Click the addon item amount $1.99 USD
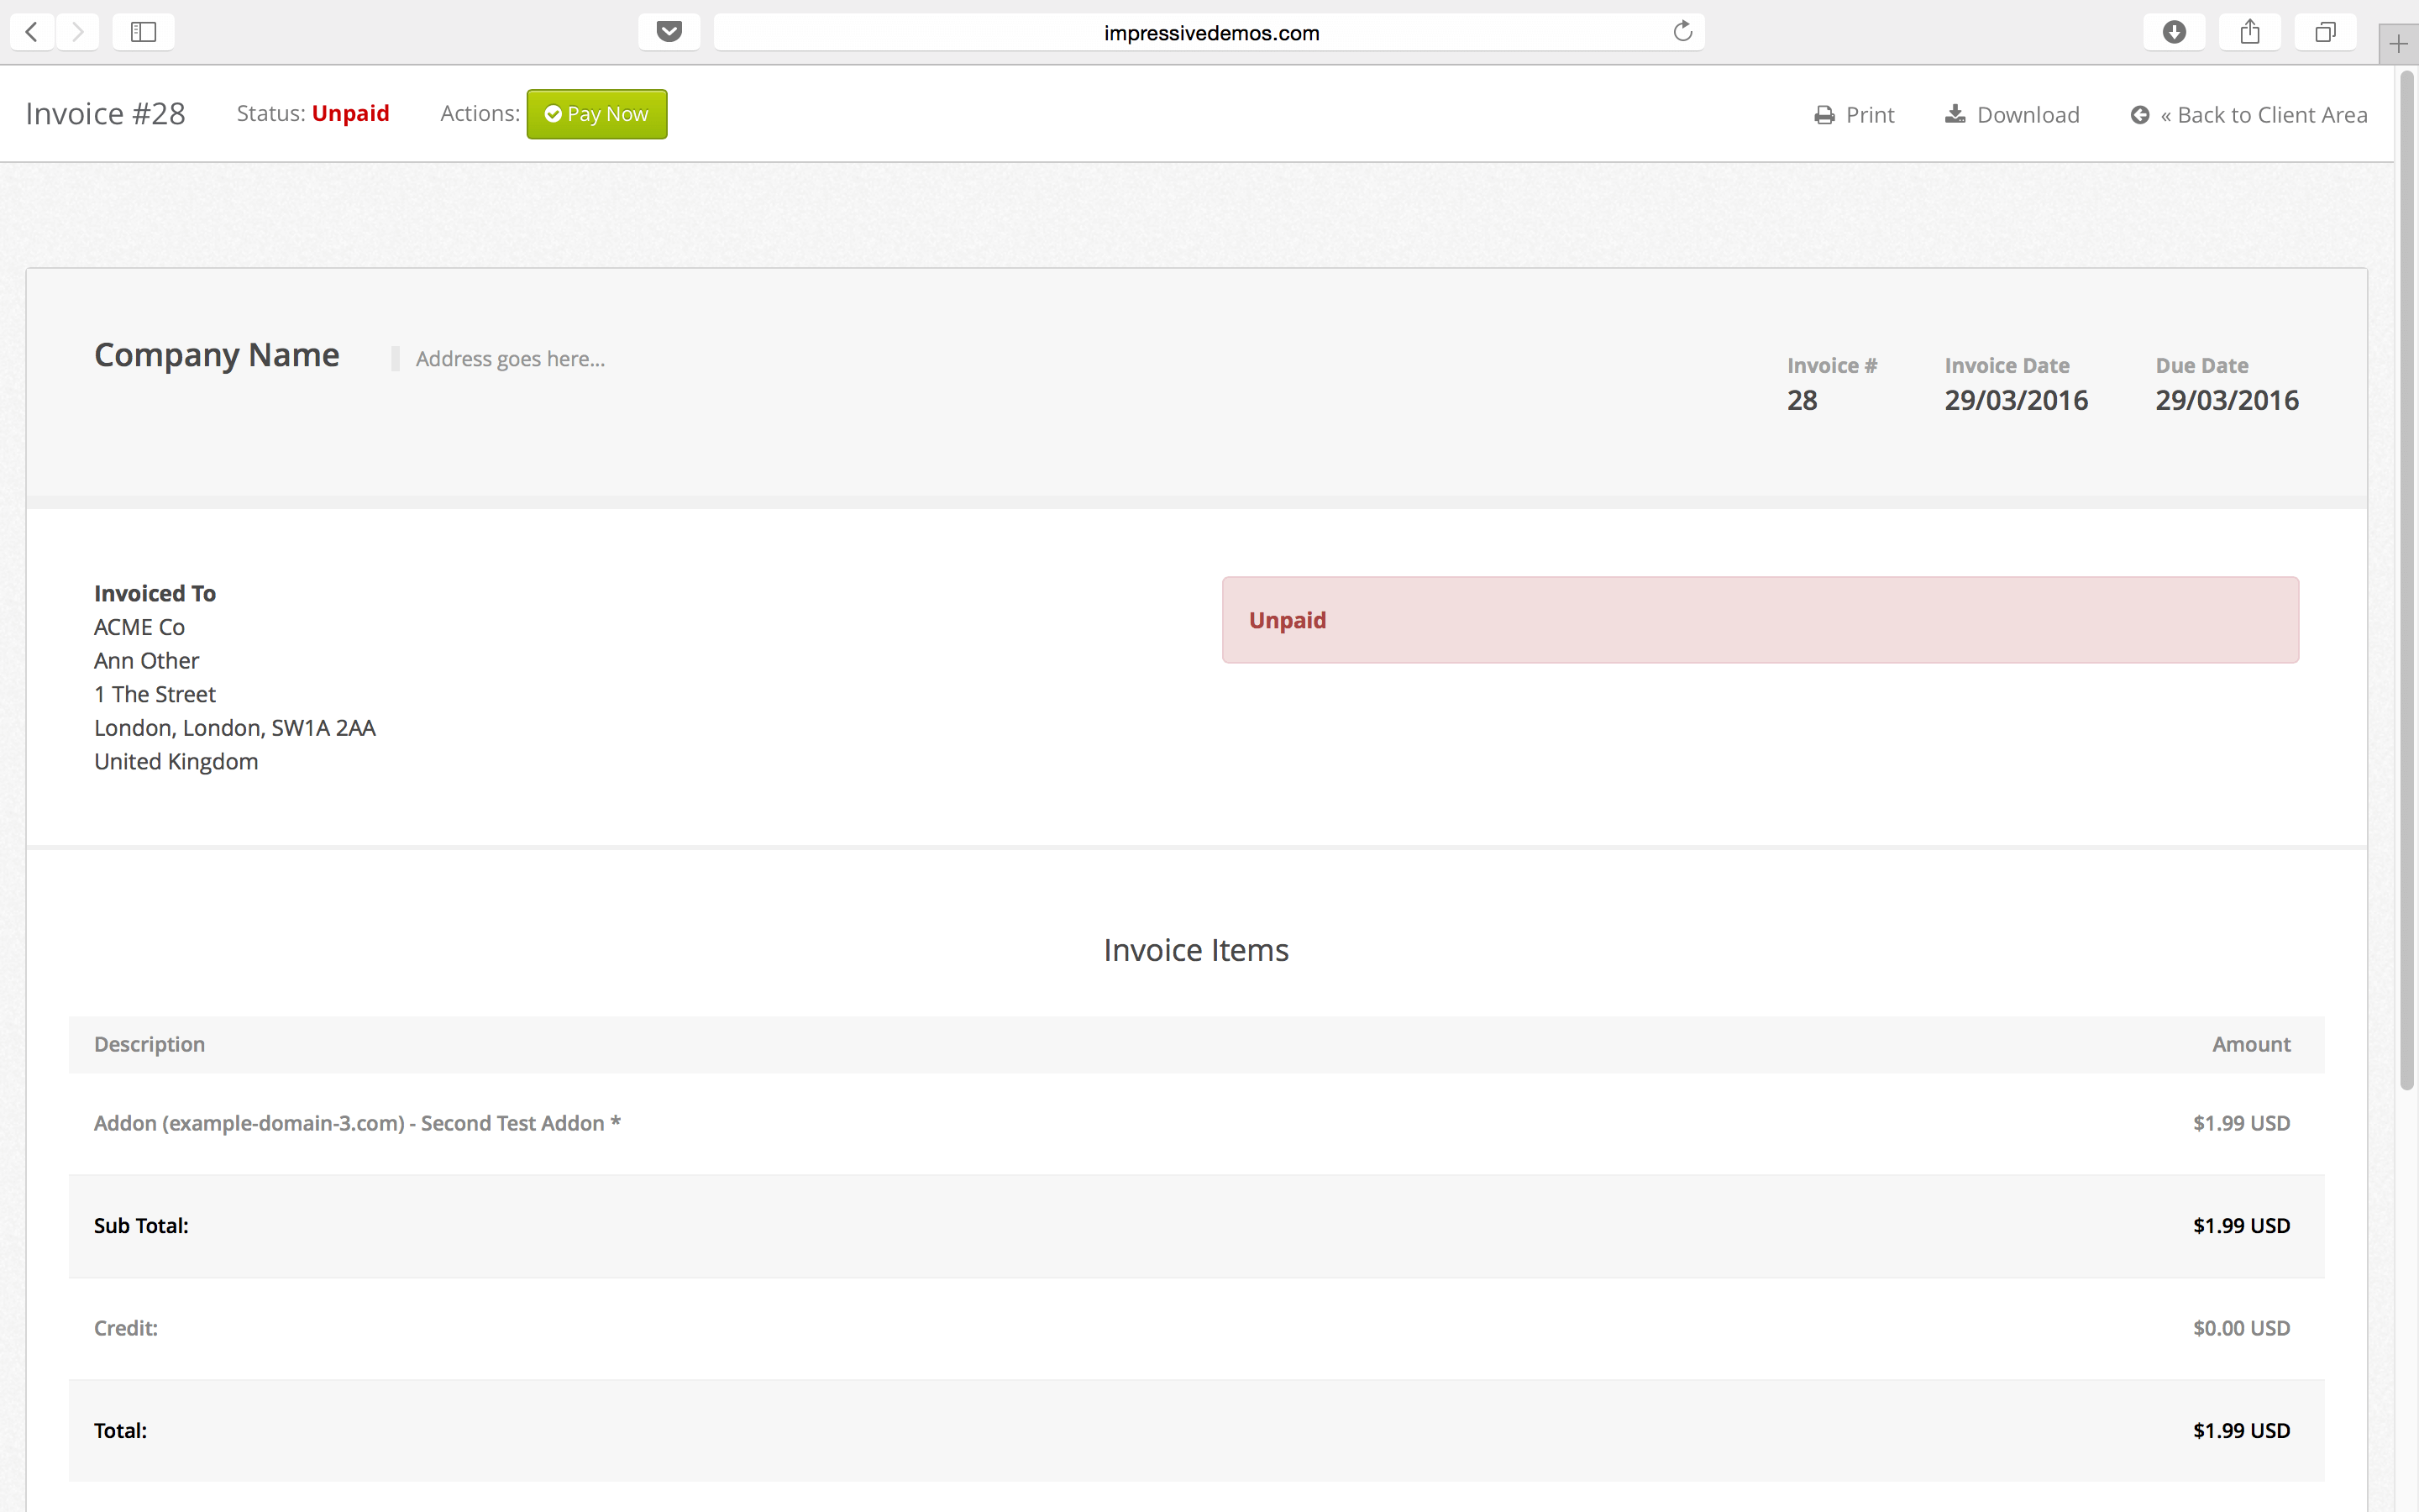Image resolution: width=2419 pixels, height=1512 pixels. click(2241, 1123)
